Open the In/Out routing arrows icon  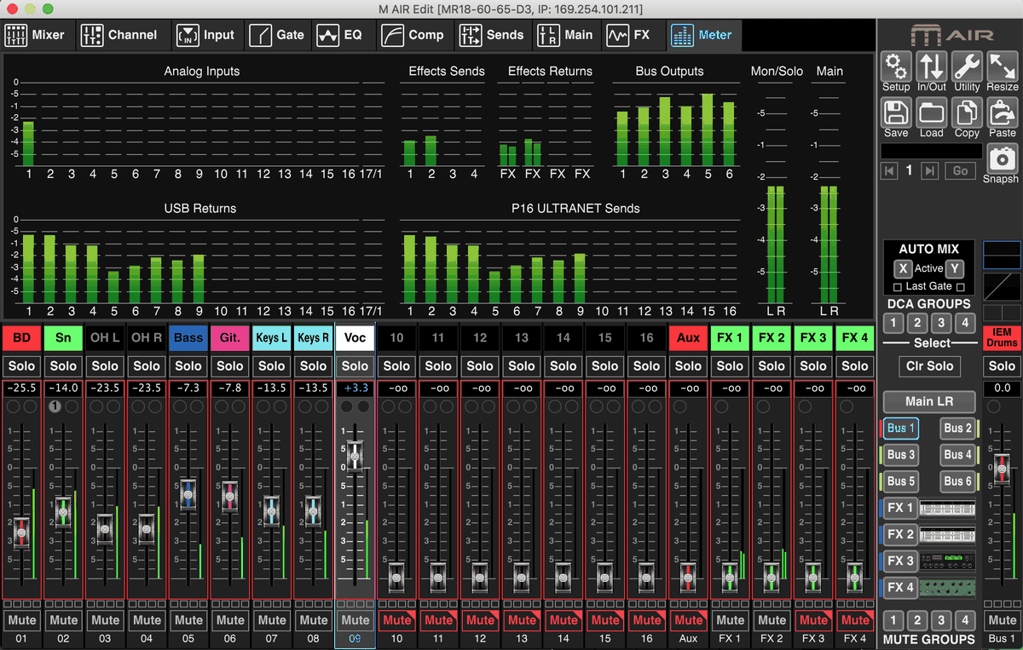coord(931,67)
